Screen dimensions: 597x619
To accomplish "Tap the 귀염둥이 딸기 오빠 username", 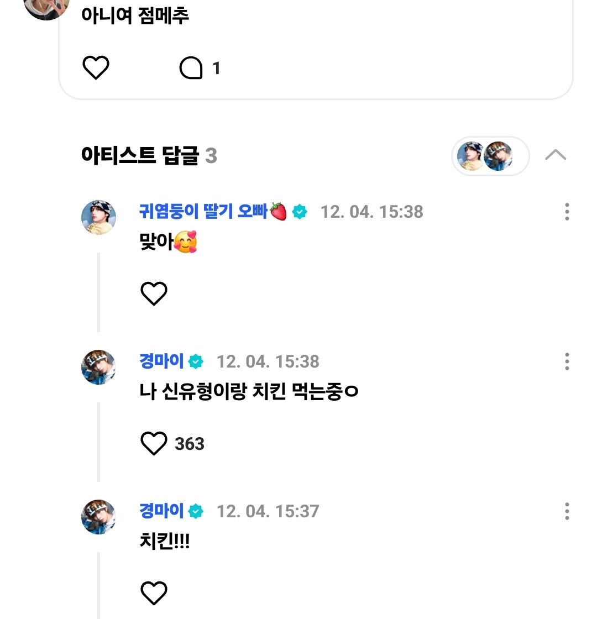I will point(203,211).
